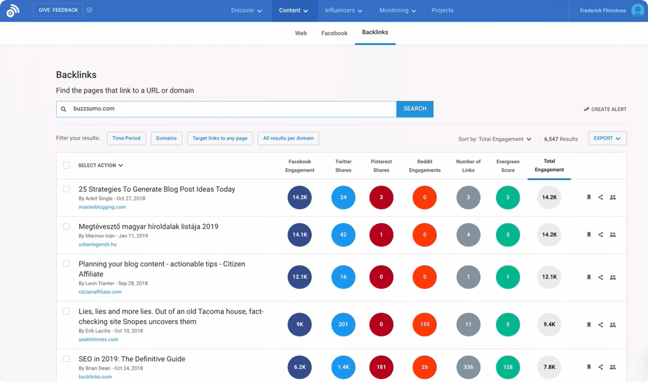This screenshot has height=382, width=648.
Task: Share the 25 Strategies article
Action: pos(600,197)
